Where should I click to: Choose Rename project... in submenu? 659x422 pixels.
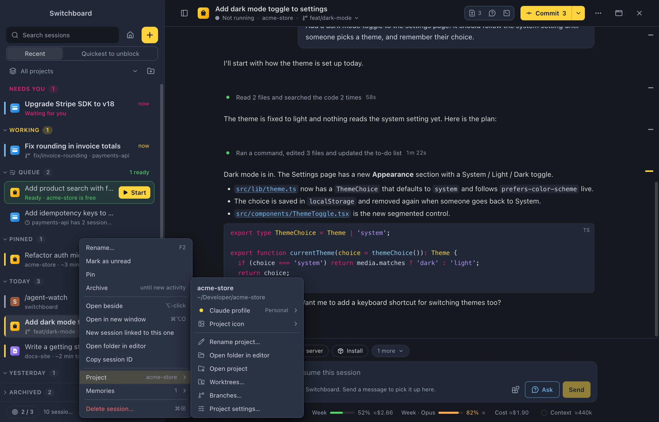(x=247, y=342)
